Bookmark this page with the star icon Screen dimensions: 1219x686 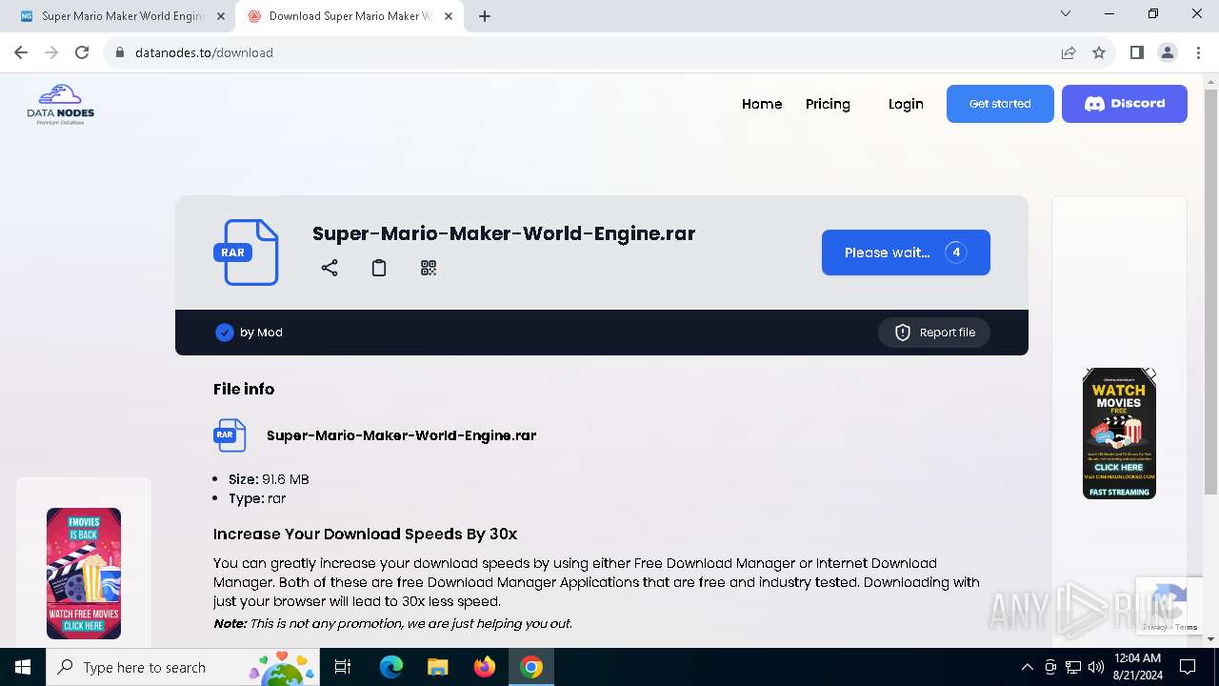(x=1099, y=52)
